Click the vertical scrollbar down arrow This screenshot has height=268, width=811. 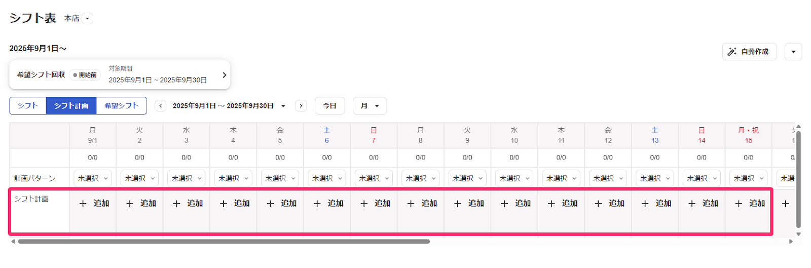point(798,234)
